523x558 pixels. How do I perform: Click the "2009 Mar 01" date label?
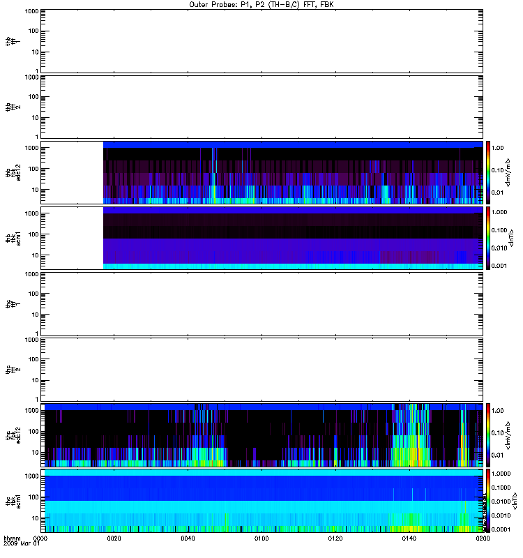click(x=22, y=544)
